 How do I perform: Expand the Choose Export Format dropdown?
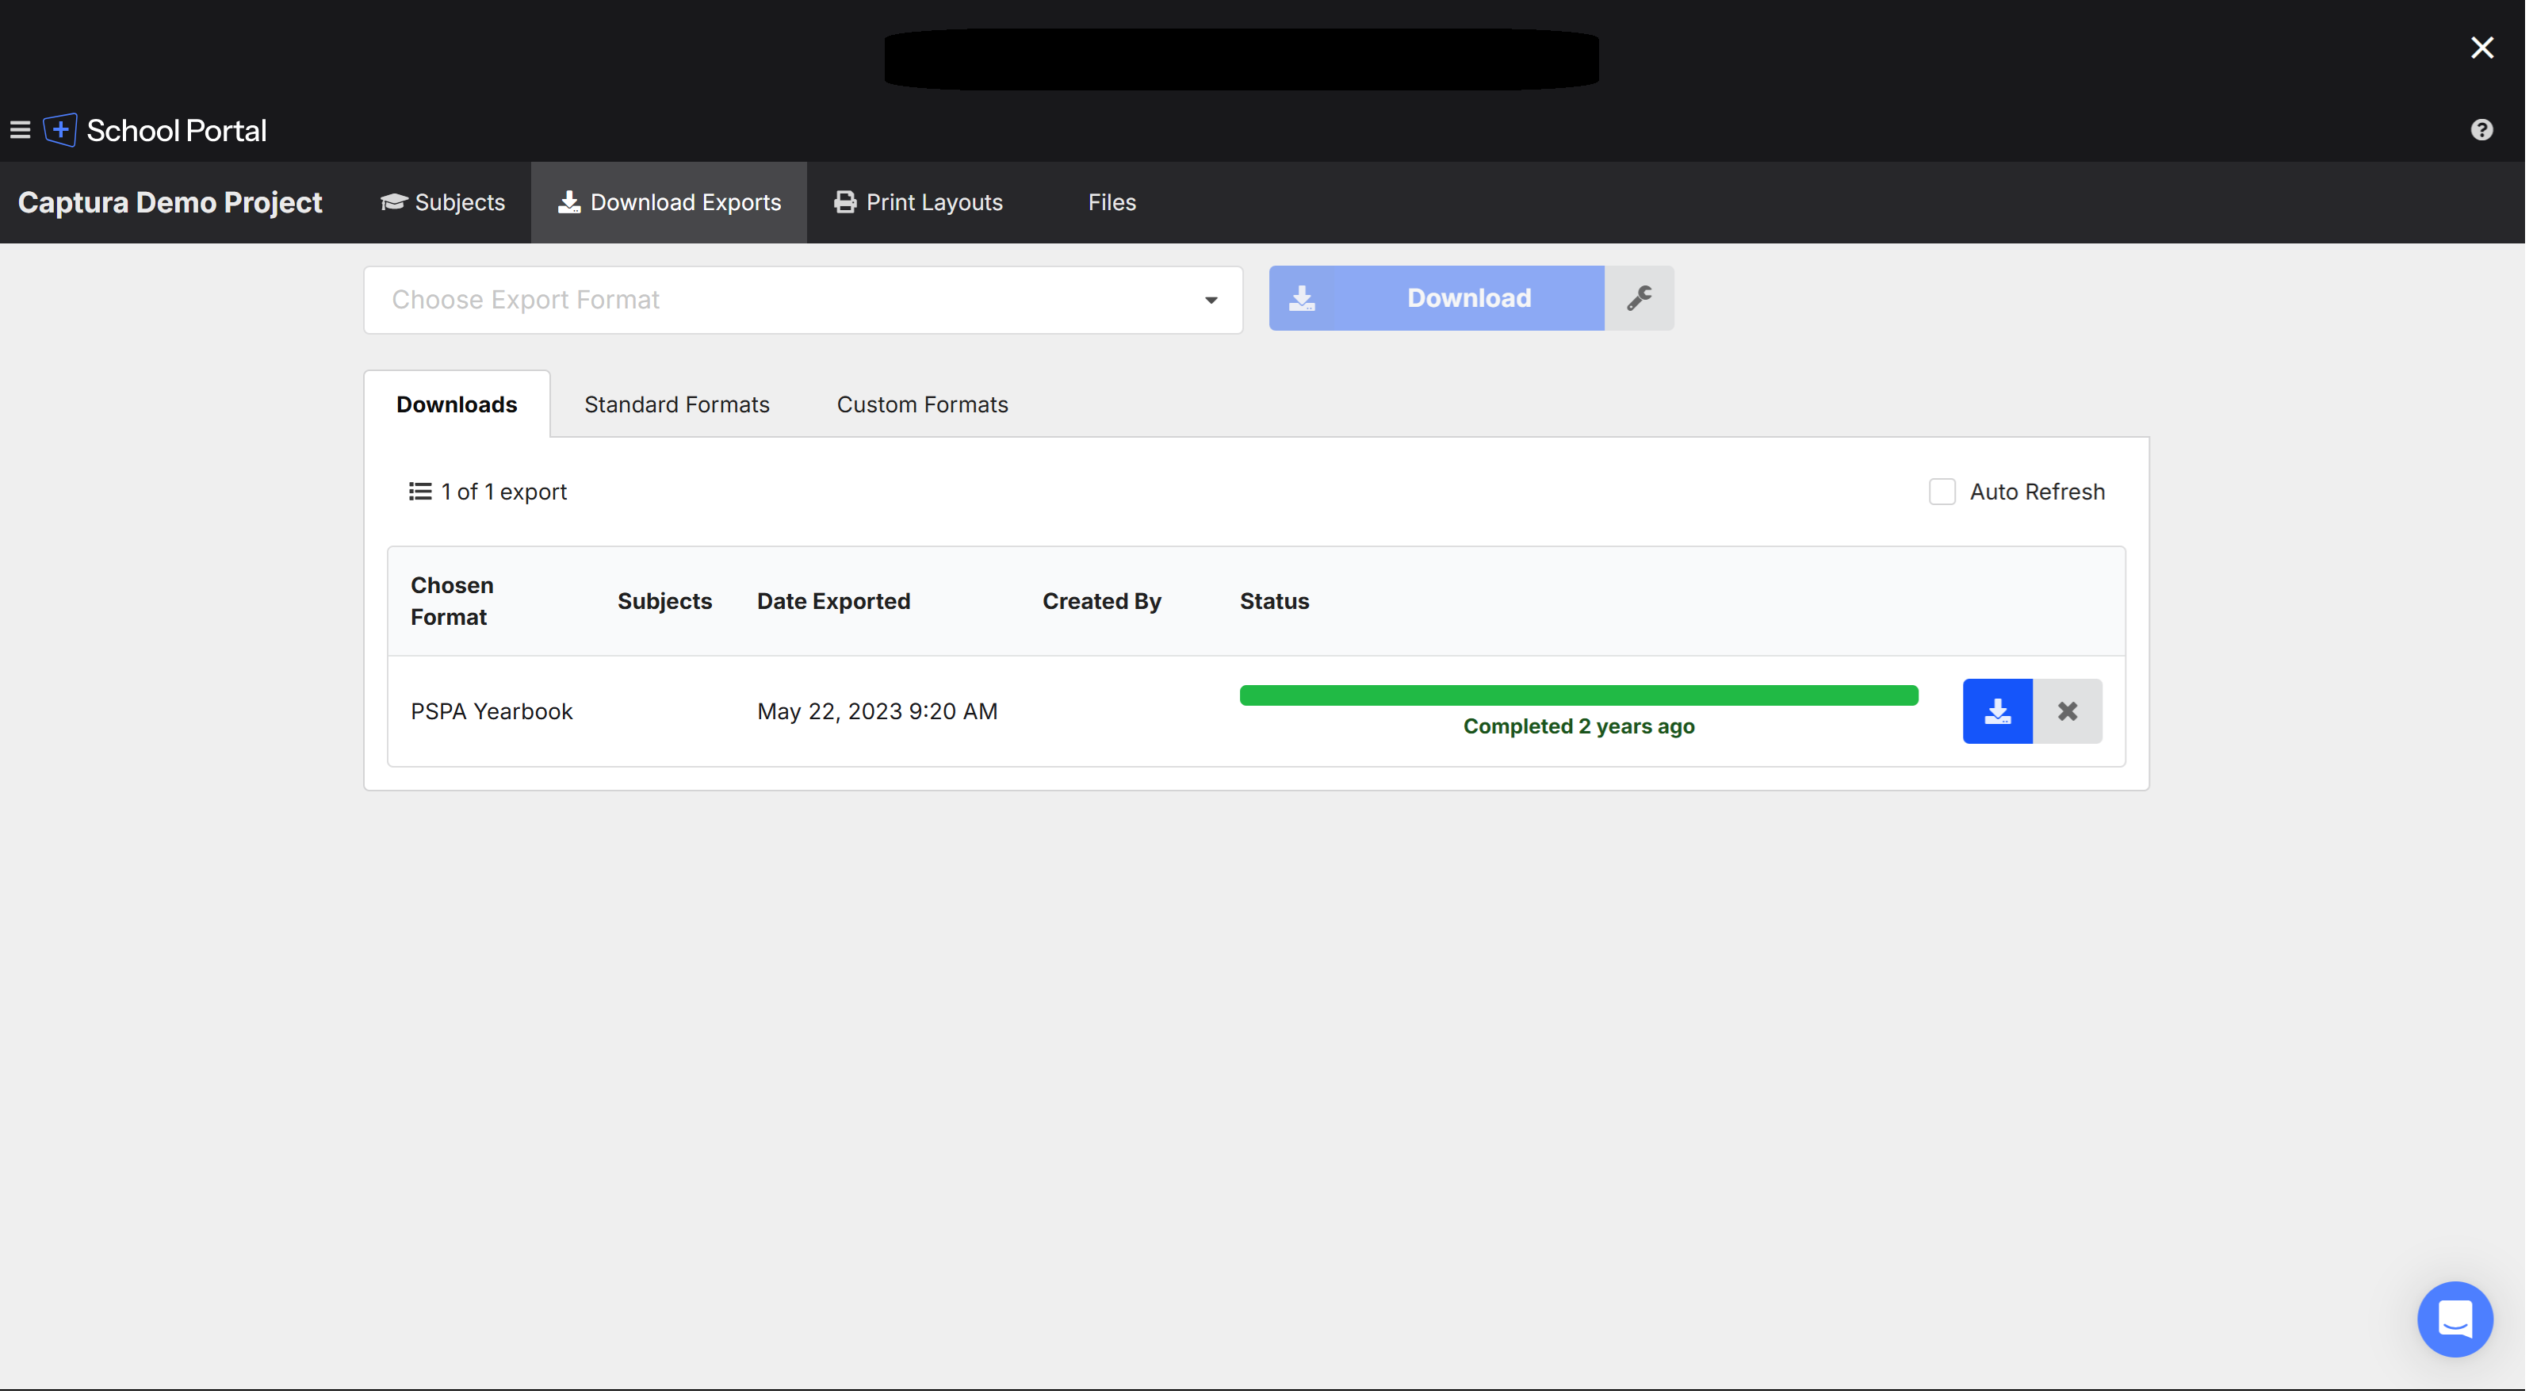[x=786, y=300]
